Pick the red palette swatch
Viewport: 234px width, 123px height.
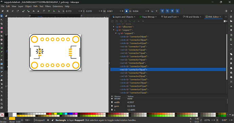[50, 114]
